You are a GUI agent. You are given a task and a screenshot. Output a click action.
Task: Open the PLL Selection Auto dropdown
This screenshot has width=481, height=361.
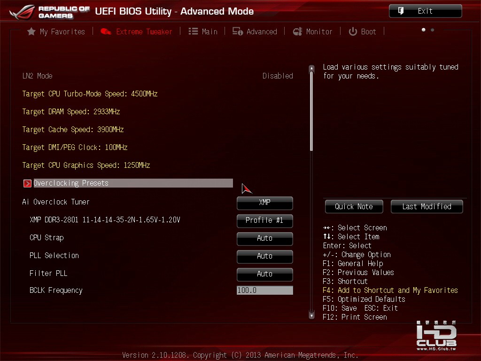coord(265,256)
